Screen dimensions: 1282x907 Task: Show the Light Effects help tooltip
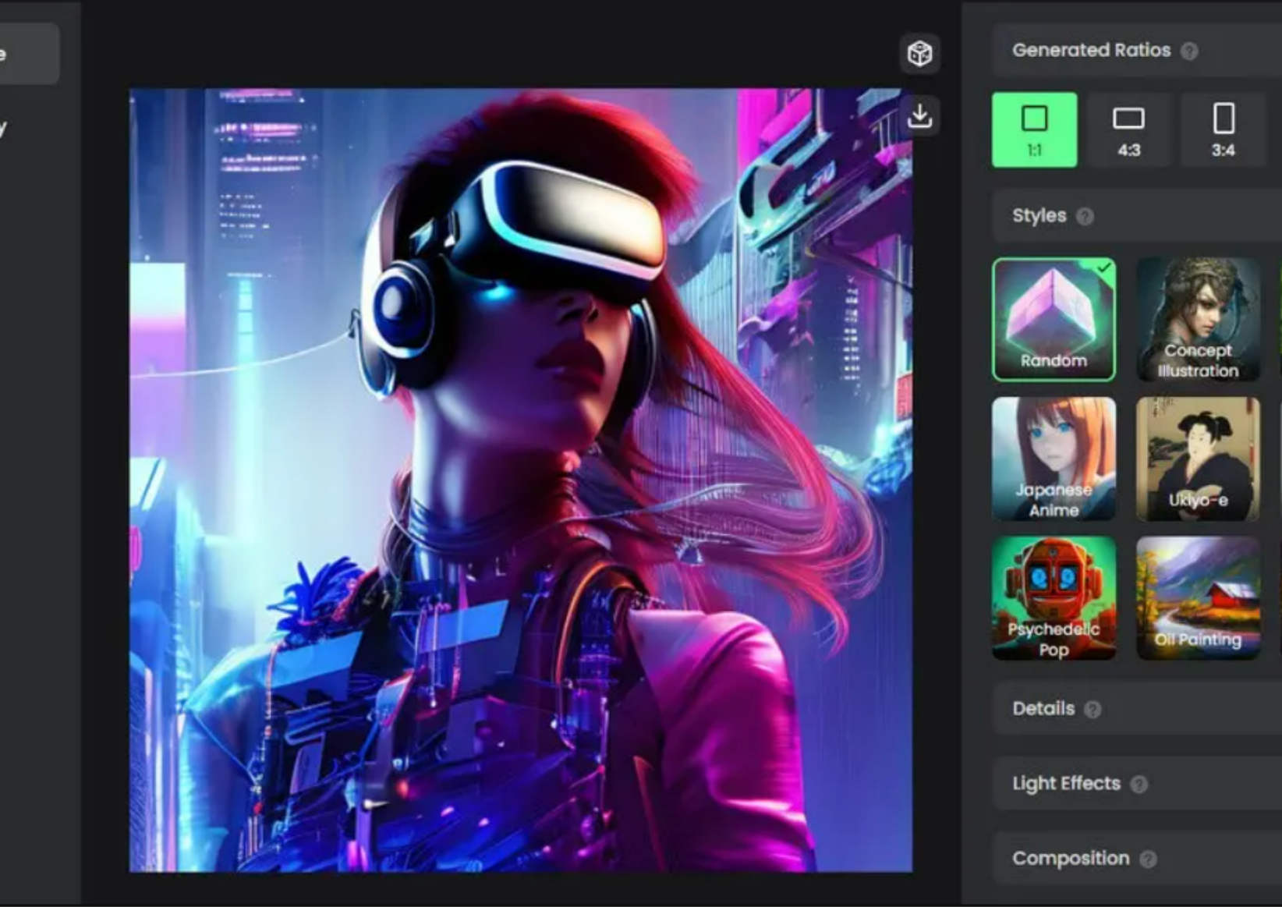click(x=1139, y=785)
